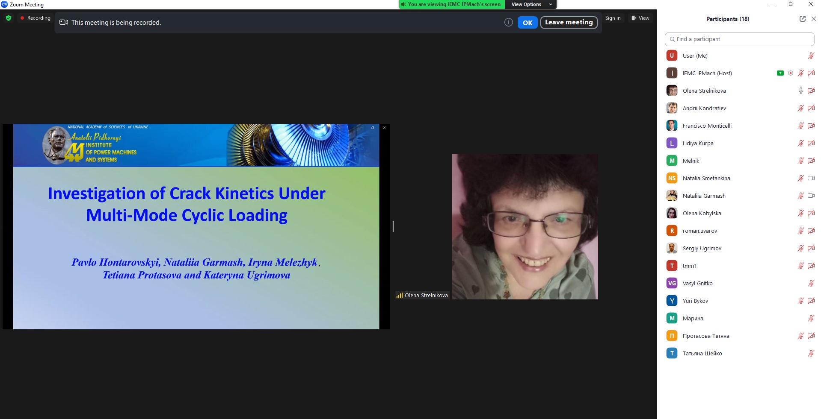Click the muted microphone icon for User (Me)
821x419 pixels.
[811, 56]
